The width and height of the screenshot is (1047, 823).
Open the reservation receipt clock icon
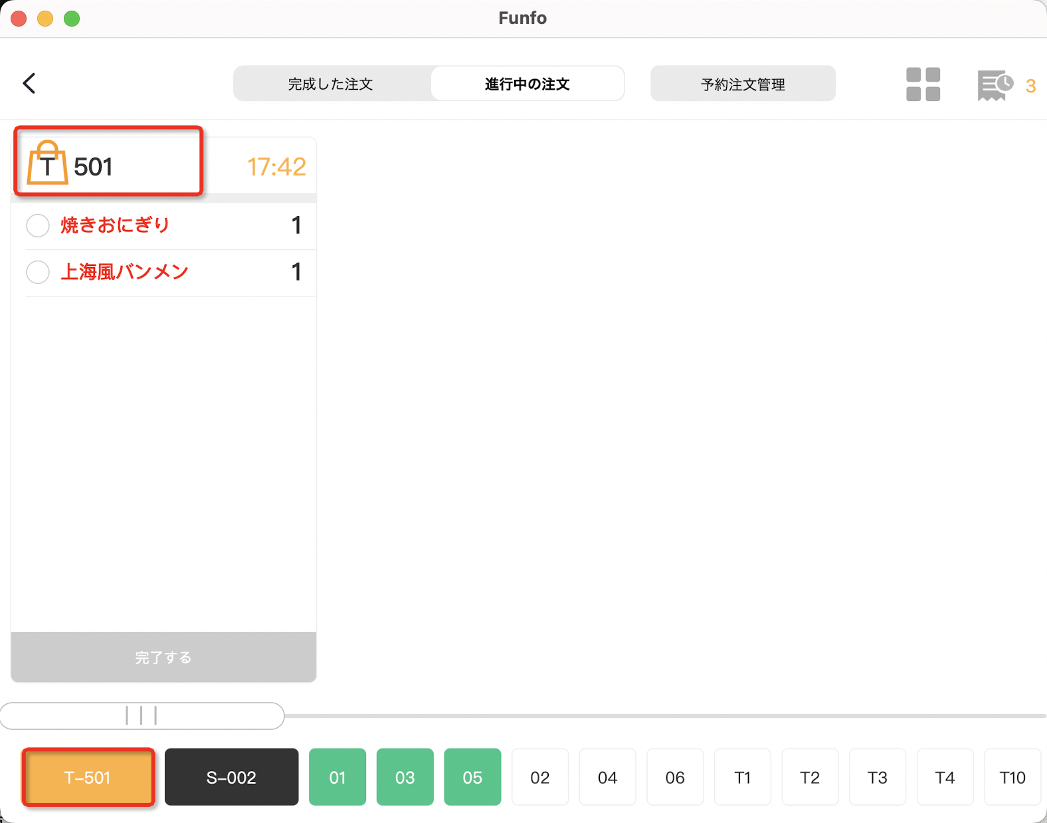coord(995,86)
